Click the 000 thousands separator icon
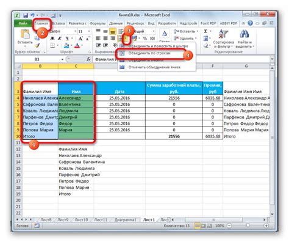 [152, 38]
